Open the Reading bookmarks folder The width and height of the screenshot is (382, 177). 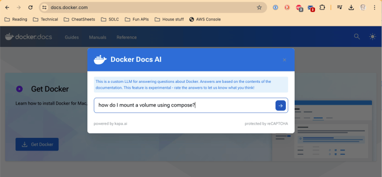[16, 19]
